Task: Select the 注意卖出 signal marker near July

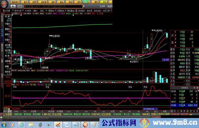Action: coord(54,36)
